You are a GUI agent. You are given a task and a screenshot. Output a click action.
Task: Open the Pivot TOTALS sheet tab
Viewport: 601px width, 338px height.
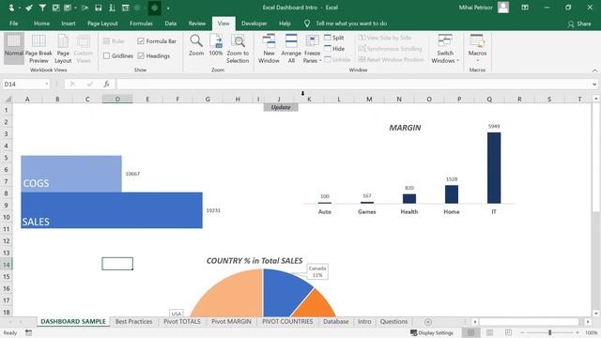[x=182, y=321]
